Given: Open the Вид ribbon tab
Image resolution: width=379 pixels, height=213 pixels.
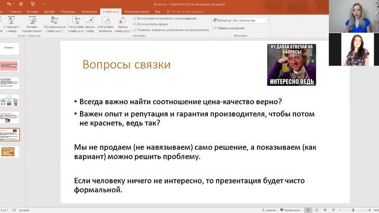Looking at the screenshot, I should click(158, 11).
